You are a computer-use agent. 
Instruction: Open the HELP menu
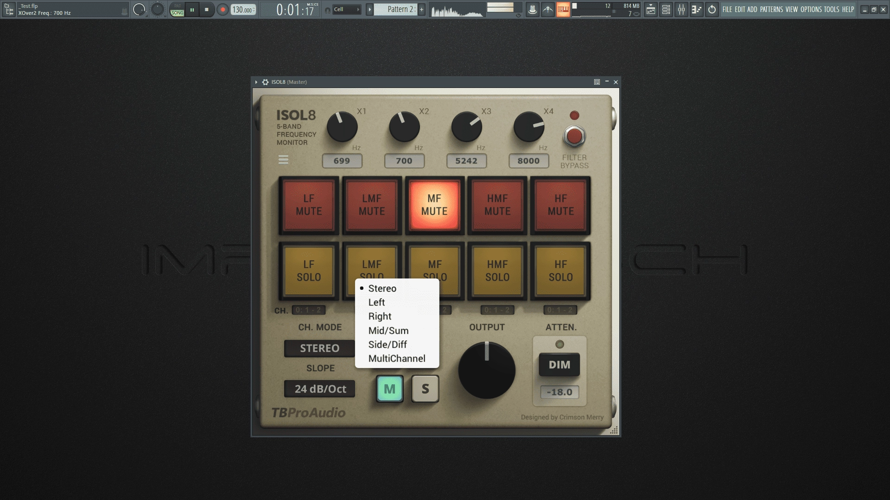pyautogui.click(x=848, y=9)
